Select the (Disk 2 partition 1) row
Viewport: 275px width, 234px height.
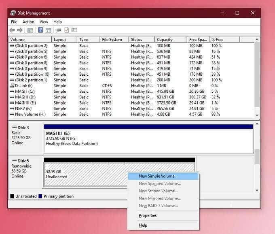[131, 80]
